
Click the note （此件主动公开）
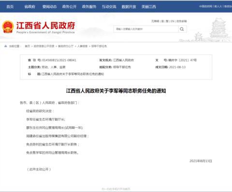39,169
